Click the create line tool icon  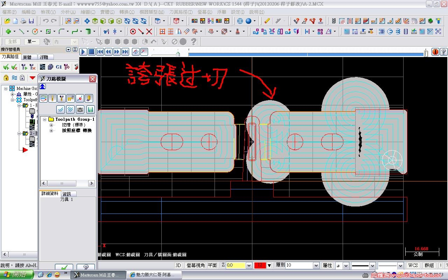pyautogui.click(x=21, y=31)
